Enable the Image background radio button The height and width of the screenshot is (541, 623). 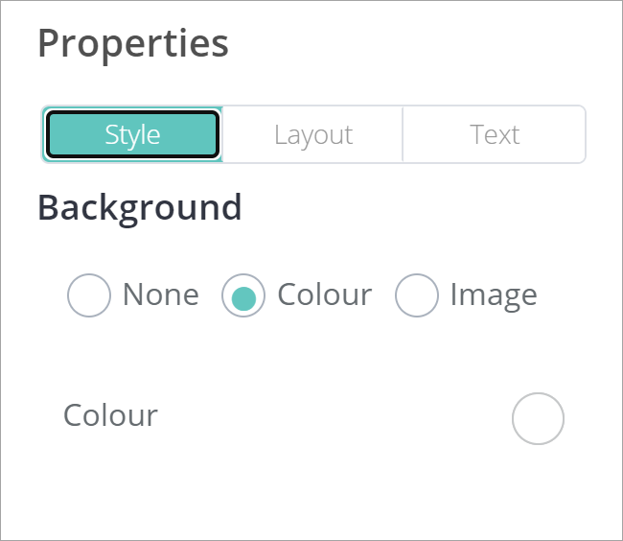pos(417,295)
